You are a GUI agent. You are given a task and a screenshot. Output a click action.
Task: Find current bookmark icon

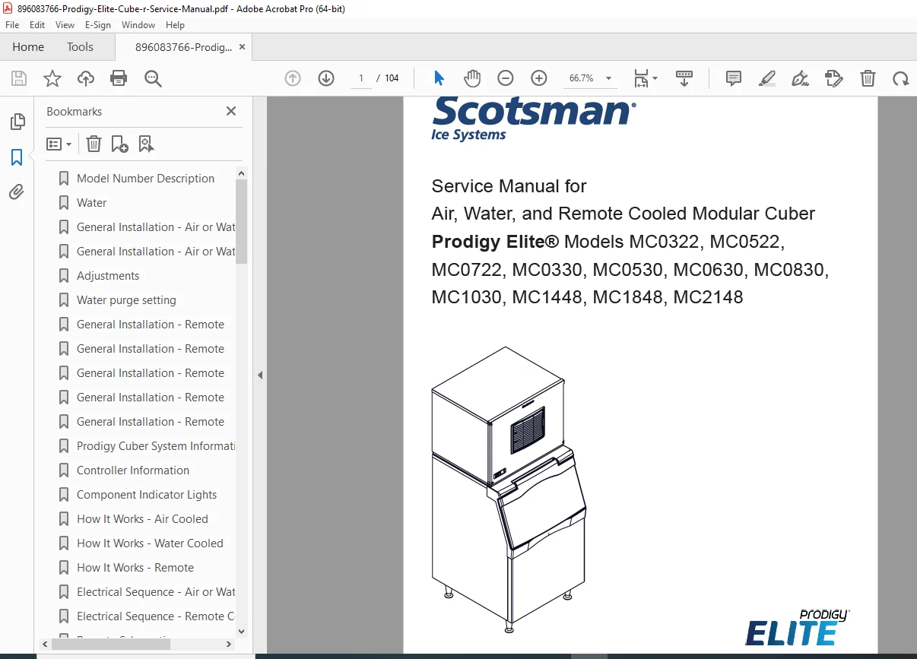147,144
